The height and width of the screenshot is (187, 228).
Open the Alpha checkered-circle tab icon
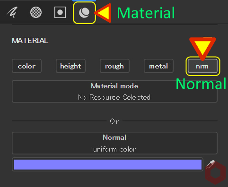pos(36,12)
